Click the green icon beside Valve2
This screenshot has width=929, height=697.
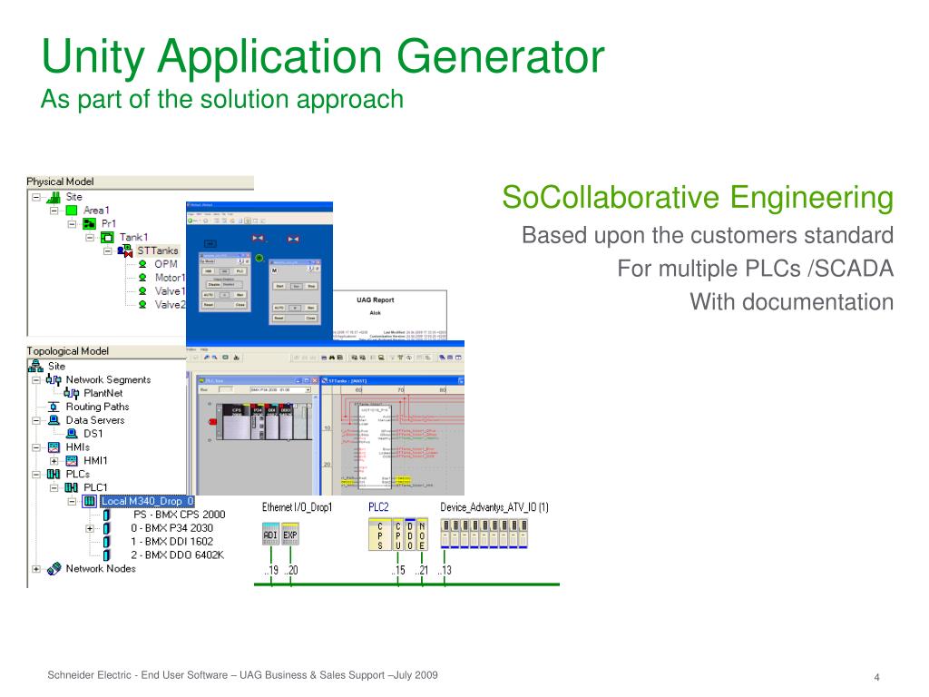[x=142, y=305]
